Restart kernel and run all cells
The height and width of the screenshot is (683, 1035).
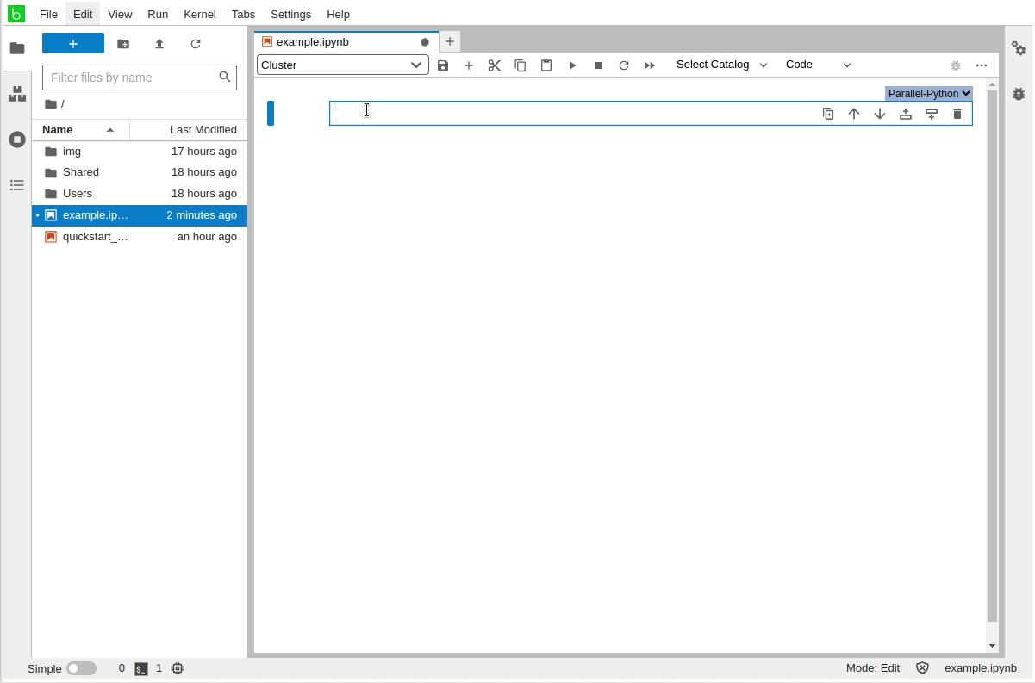click(x=650, y=65)
